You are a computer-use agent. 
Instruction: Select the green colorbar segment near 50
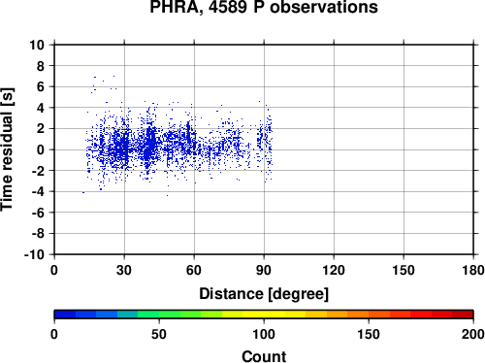[169, 314]
